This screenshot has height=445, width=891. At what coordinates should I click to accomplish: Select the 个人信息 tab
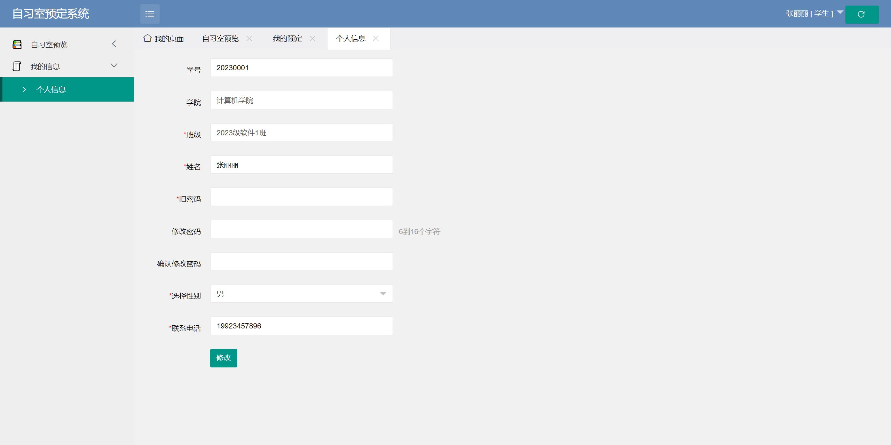tap(351, 38)
